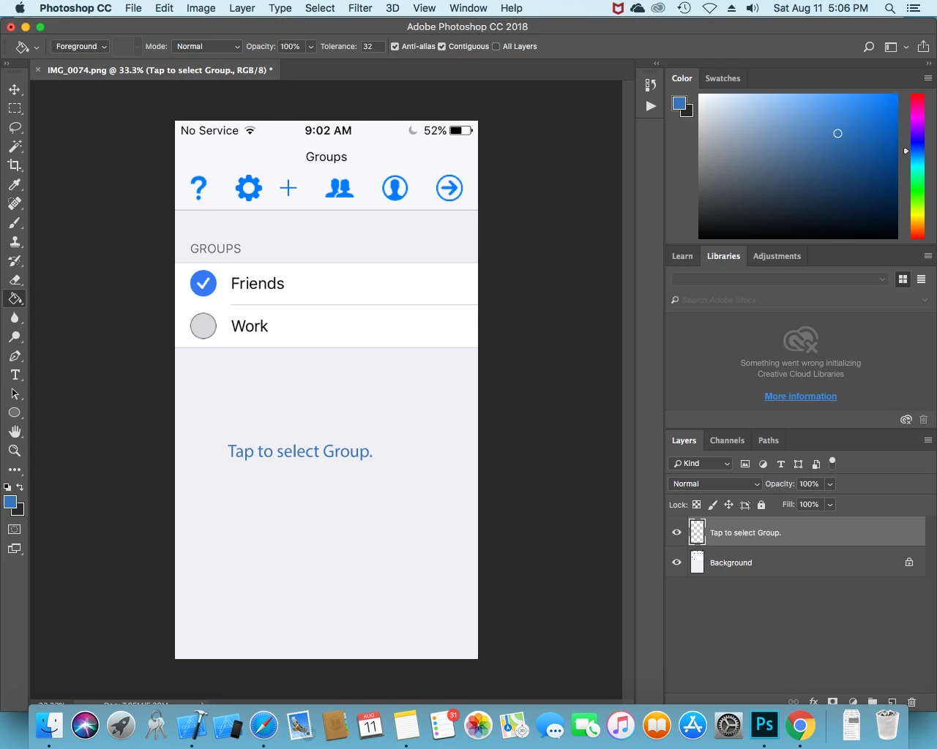Select the Background layer thumbnail
The width and height of the screenshot is (937, 749).
point(697,562)
